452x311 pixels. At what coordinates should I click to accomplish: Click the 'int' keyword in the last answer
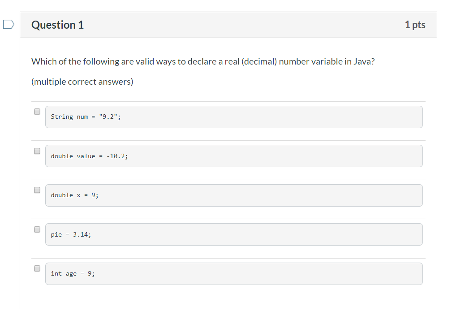[56, 274]
